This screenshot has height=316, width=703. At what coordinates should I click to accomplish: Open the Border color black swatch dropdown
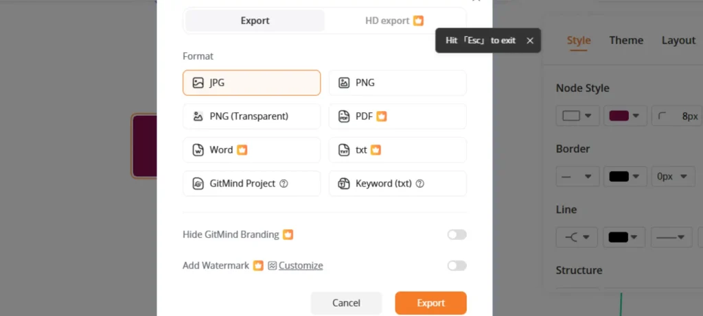point(625,176)
